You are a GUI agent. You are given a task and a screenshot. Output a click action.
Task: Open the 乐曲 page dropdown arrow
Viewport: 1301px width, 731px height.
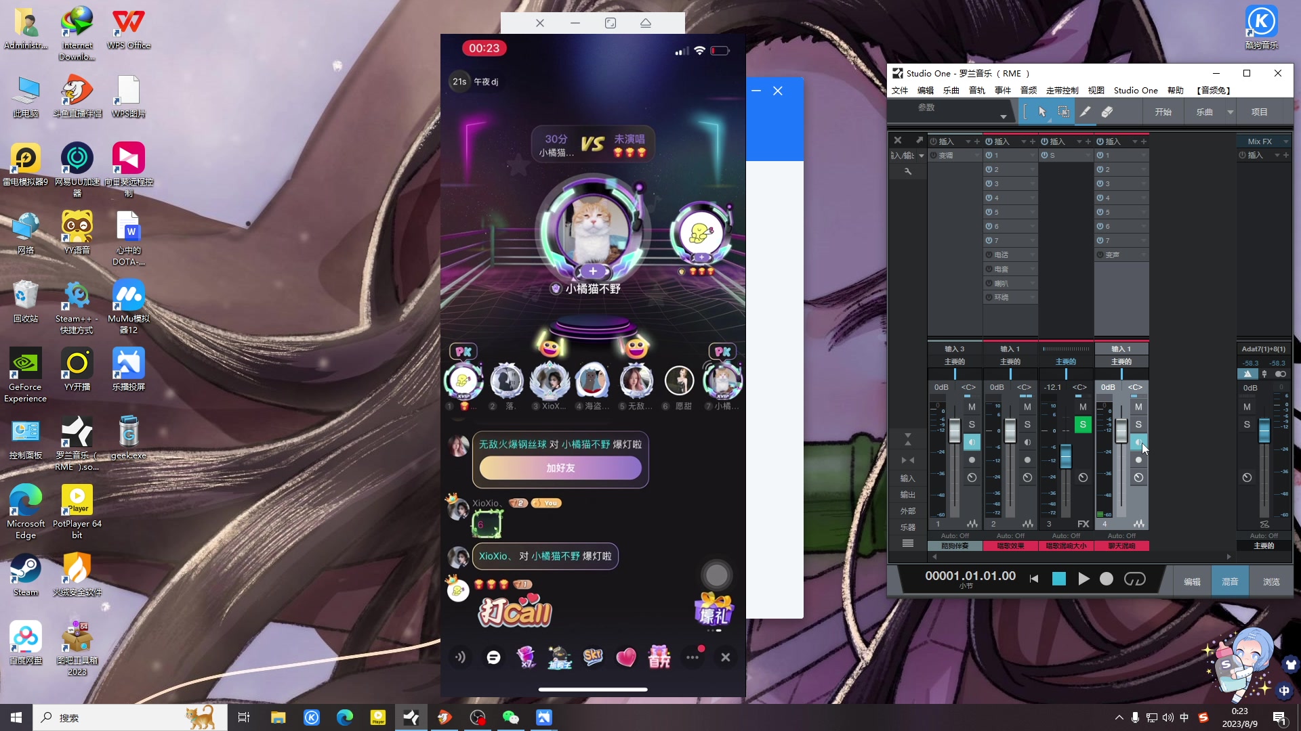coord(1230,112)
